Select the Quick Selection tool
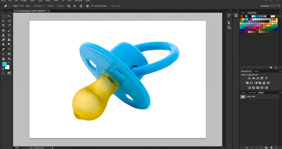282x149 pixels. click(x=9, y=21)
